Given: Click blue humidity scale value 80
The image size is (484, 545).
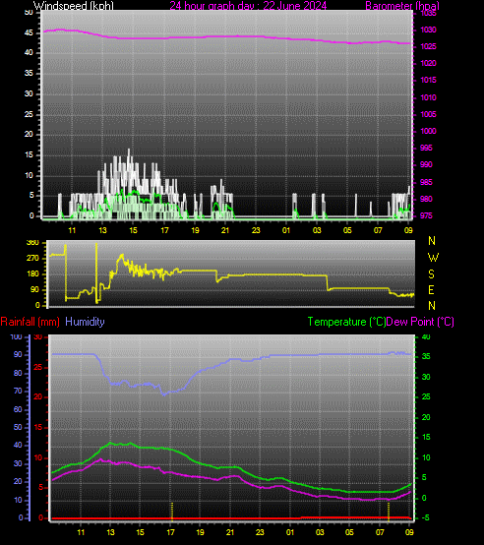Looking at the screenshot, I should 18,373.
